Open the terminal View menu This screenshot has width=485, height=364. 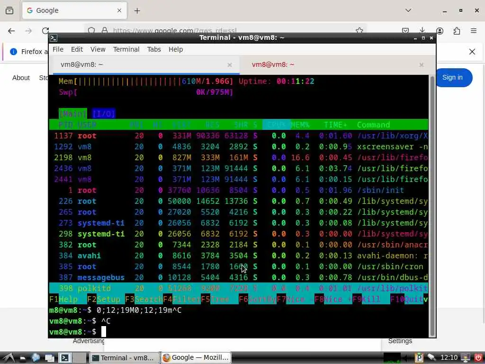tap(98, 49)
